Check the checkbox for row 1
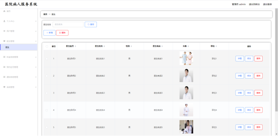Viewport: 278px width, 136px height. point(47,59)
